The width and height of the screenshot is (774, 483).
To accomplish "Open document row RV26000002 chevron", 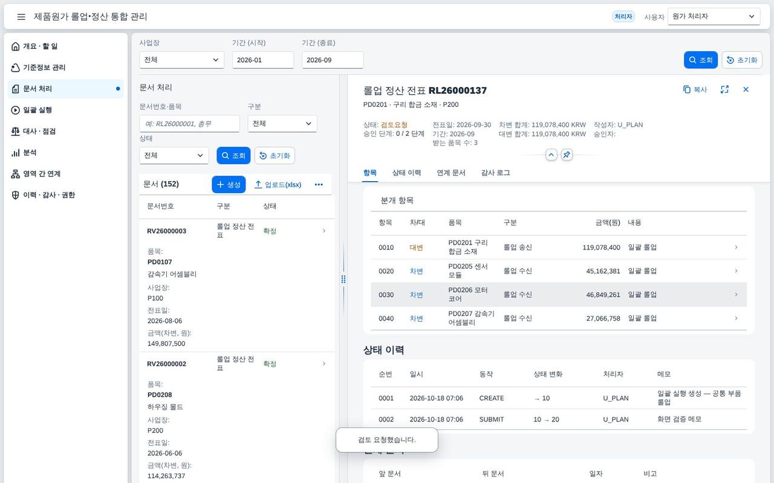I will coord(324,363).
